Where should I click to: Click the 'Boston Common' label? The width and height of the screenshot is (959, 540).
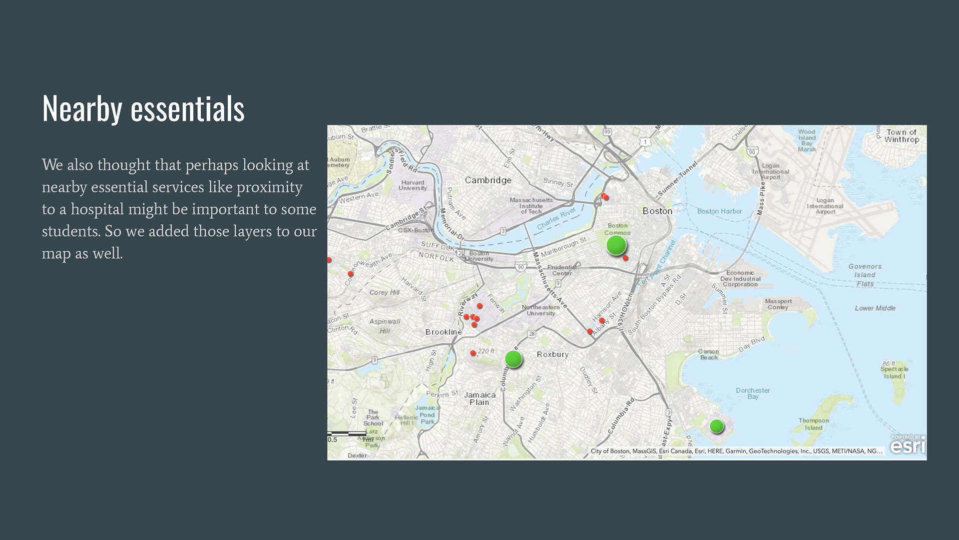coord(617,229)
